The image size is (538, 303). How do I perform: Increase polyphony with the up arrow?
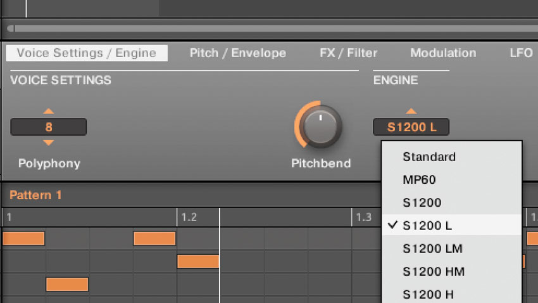49,112
